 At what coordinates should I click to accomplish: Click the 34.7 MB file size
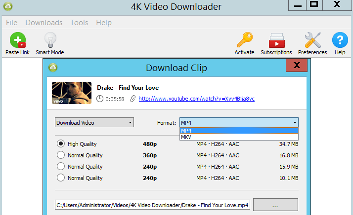[x=289, y=144]
